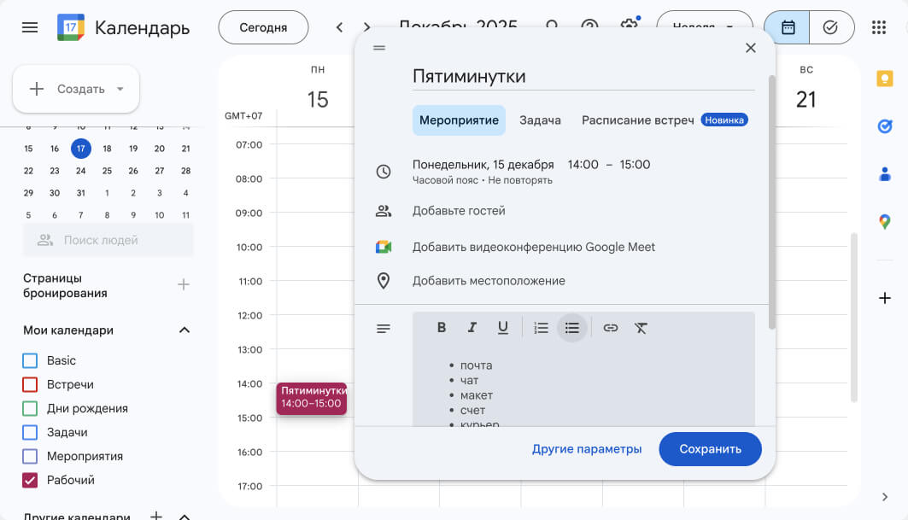Switch bullets to a numbered list
This screenshot has width=908, height=520.
click(x=541, y=327)
